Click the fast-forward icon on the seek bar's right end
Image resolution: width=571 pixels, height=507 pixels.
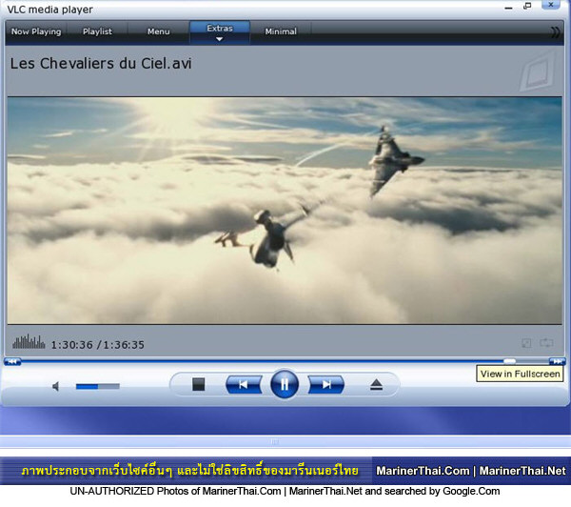pos(557,361)
